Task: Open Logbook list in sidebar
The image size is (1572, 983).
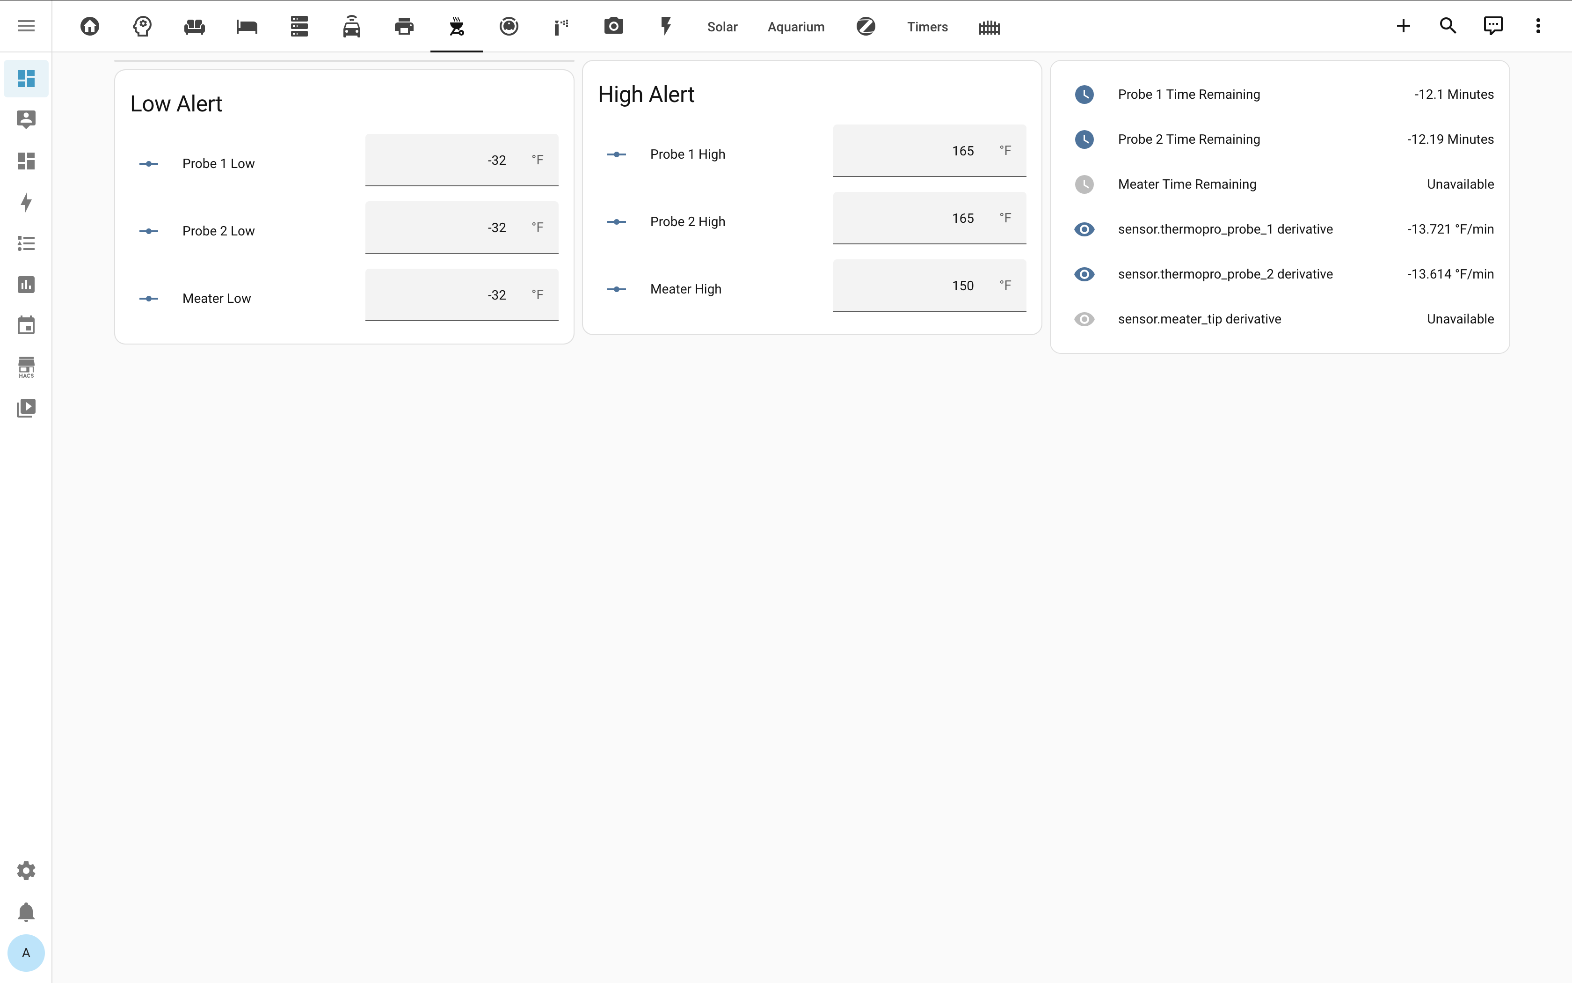Action: click(x=26, y=243)
